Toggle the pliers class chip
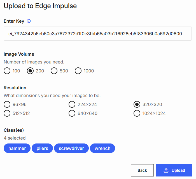Screen dimensions: 196x179 [x=42, y=148]
